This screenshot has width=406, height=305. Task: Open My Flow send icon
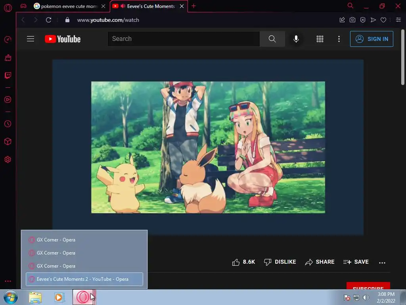pyautogui.click(x=373, y=20)
